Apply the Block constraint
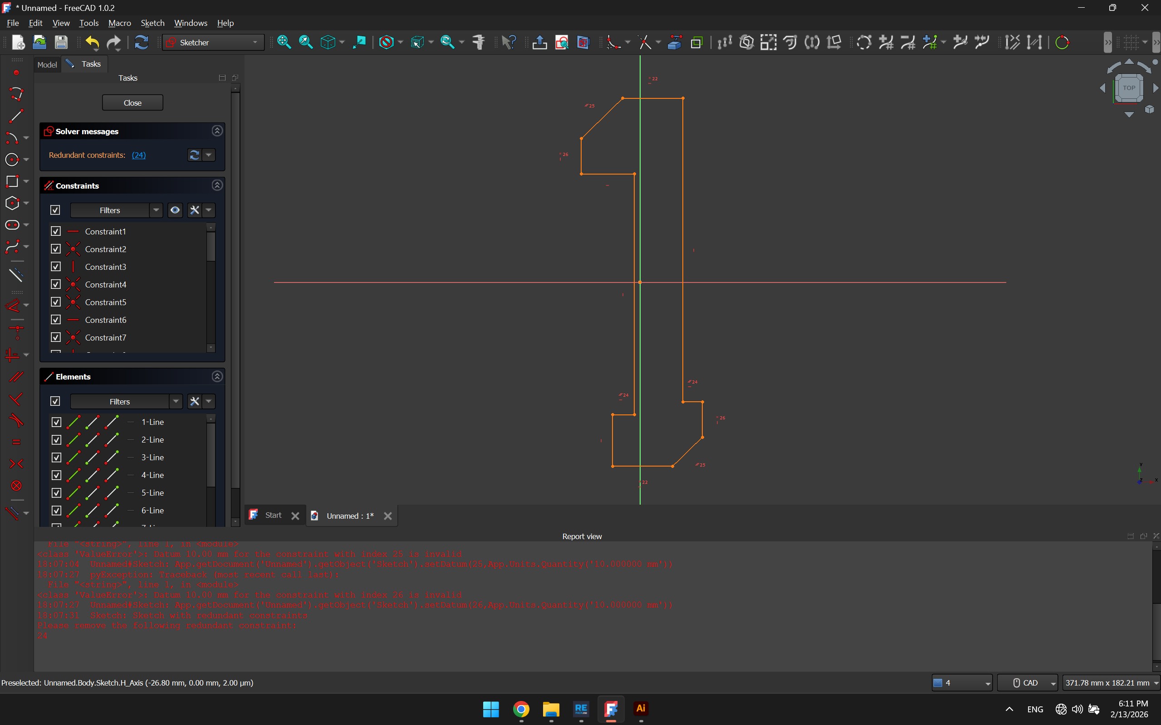1161x725 pixels. coord(16,486)
